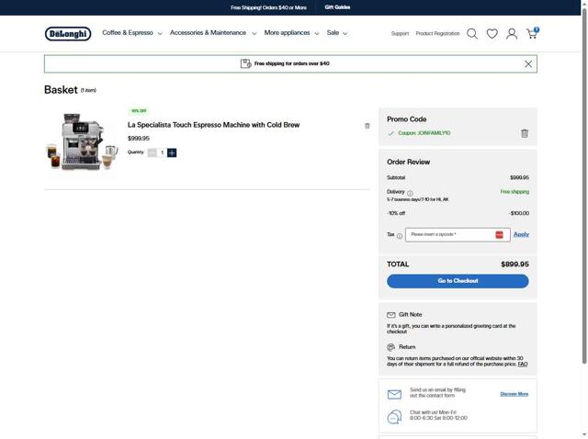Image resolution: width=588 pixels, height=439 pixels.
Task: Click the red icon inside zipcode field
Action: click(499, 235)
